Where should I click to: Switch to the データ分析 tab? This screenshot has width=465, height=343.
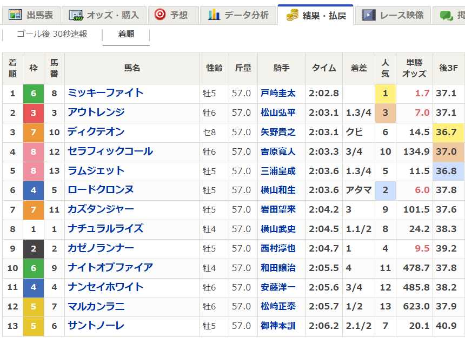pos(238,15)
